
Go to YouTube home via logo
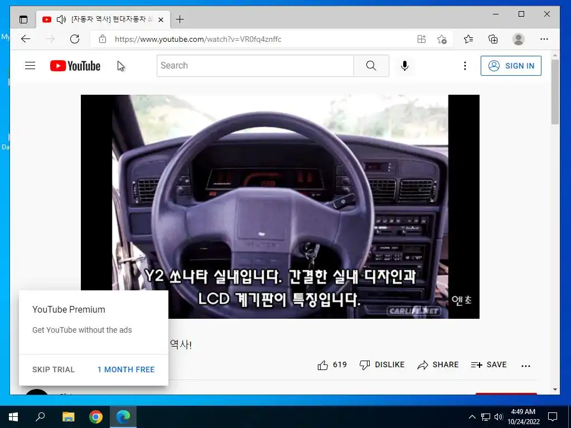[x=75, y=66]
